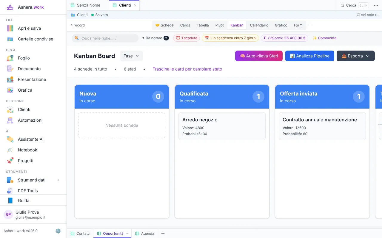The width and height of the screenshot is (382, 238).
Task: Expand the Strumenti dati submenu arrow
Action: [x=58, y=180]
